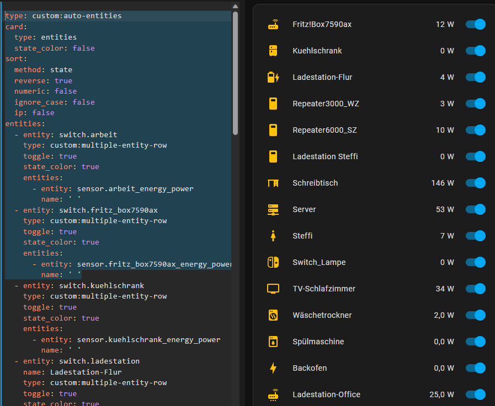Screen dimensions: 495x406
Task: Select the Switch_Lampe plug icon
Action: coord(273,262)
